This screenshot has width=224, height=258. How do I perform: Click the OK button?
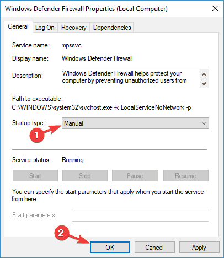tap(110, 247)
